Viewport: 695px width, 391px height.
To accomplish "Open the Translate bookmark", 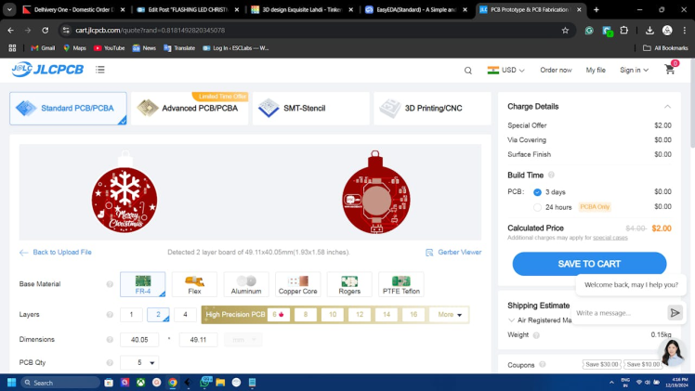I will pyautogui.click(x=179, y=47).
